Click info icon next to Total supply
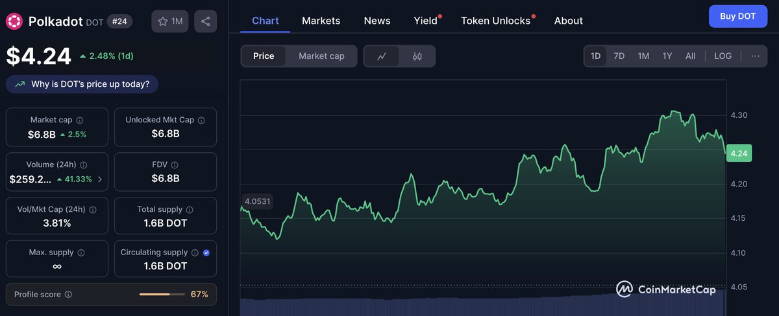The image size is (779, 316). point(189,210)
